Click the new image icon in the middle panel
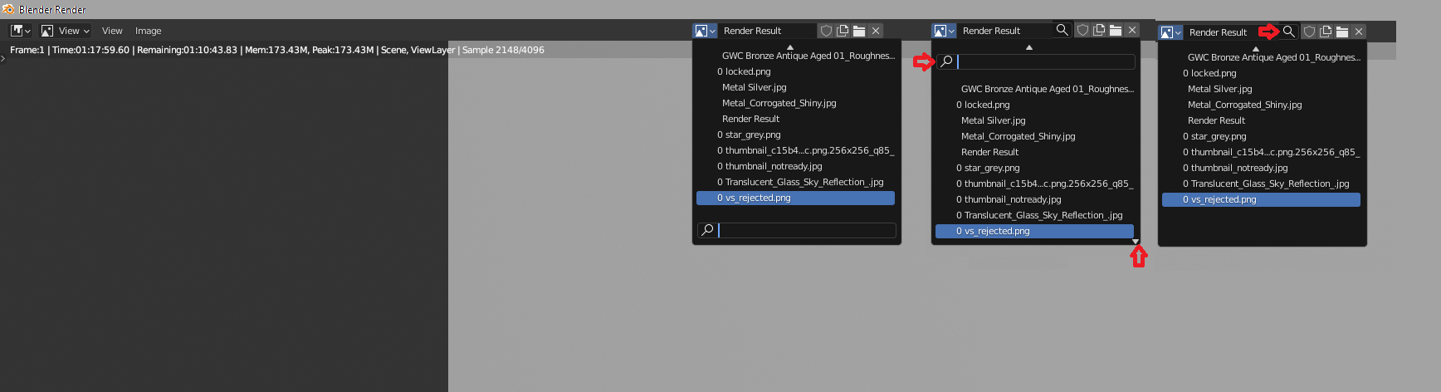The height and width of the screenshot is (392, 1441). (1099, 31)
